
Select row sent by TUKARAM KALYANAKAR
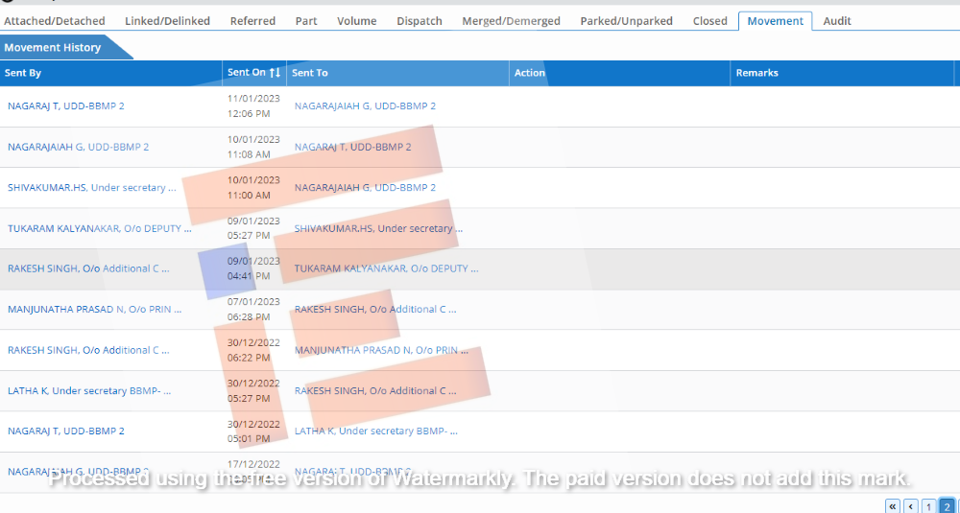99,229
